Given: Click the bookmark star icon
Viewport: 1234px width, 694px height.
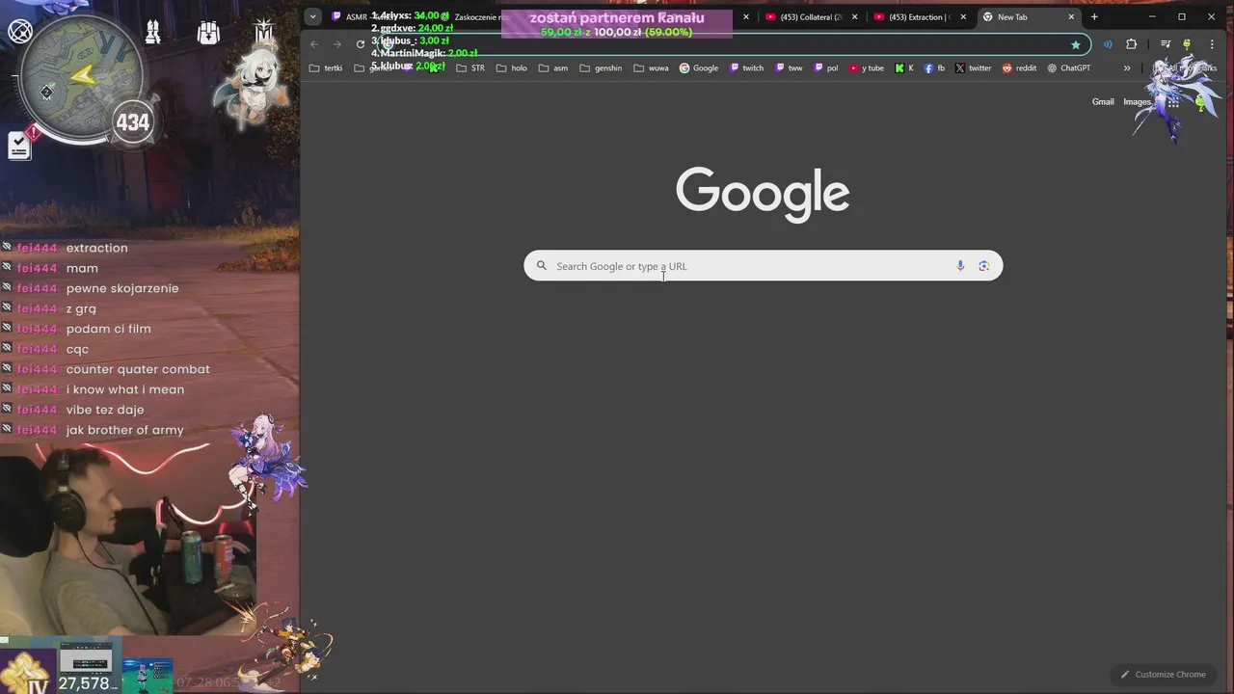Looking at the screenshot, I should coord(1076,44).
